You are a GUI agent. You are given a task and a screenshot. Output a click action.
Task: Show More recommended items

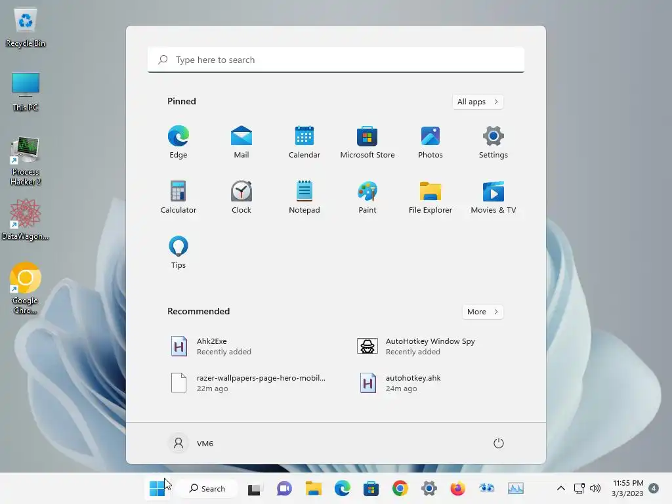click(x=482, y=312)
